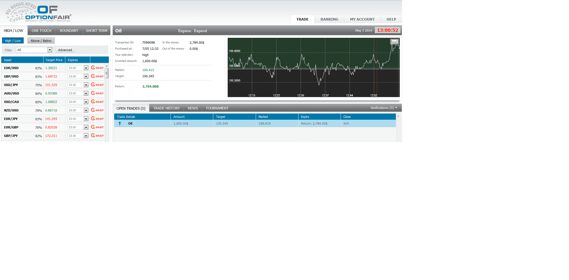Click the NZD/USD countdown clock icon
This screenshot has height=280, width=569.
[93, 110]
